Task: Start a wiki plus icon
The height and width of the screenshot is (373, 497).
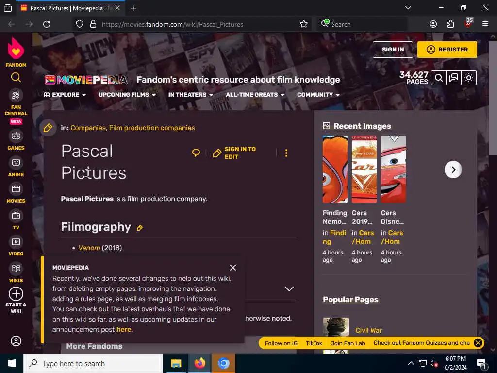Action: point(16,294)
